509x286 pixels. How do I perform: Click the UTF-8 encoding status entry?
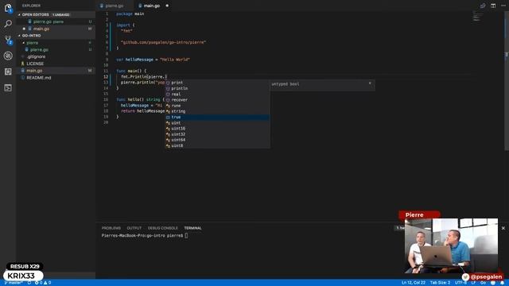[460, 283]
